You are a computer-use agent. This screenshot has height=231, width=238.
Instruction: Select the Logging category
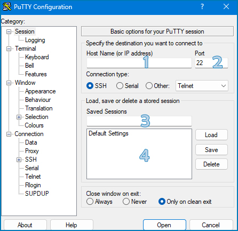[35, 40]
